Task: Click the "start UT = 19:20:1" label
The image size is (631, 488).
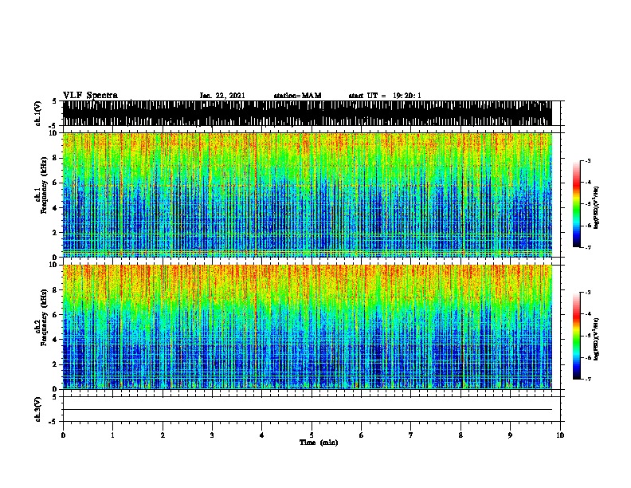Action: pyautogui.click(x=385, y=96)
